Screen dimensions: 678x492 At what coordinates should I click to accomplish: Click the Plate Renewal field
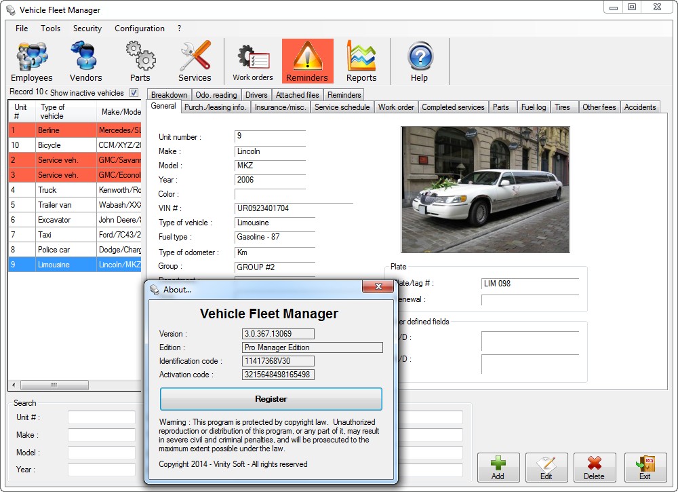[530, 300]
